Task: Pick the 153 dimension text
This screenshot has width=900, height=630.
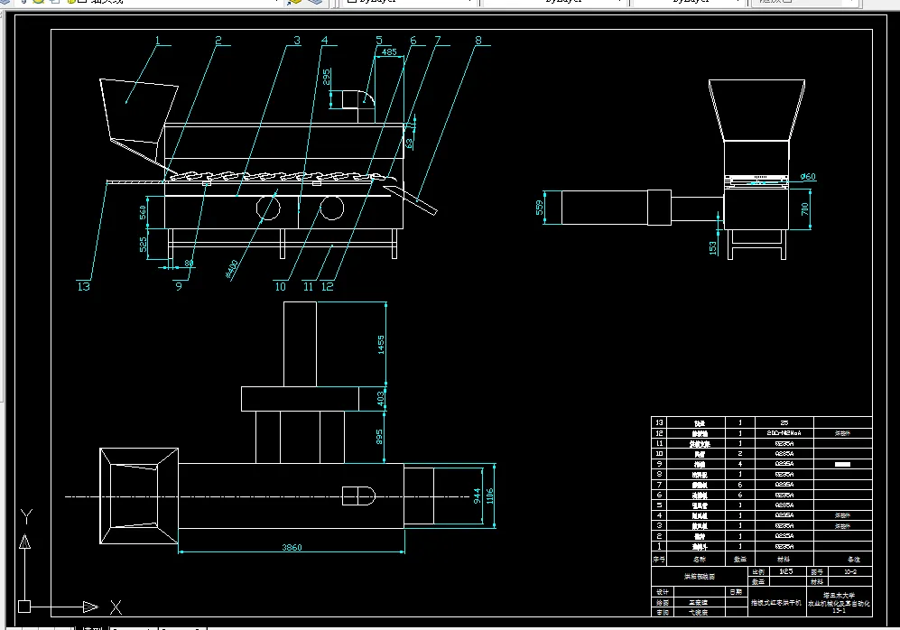Action: (x=713, y=248)
